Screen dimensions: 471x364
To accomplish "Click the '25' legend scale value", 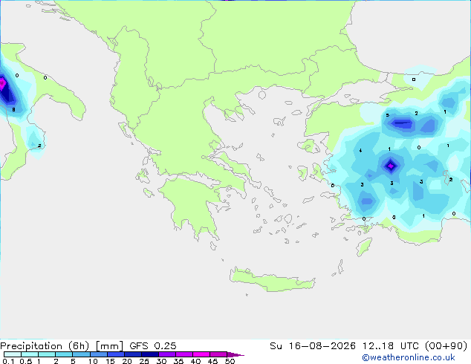I will coord(144,361).
